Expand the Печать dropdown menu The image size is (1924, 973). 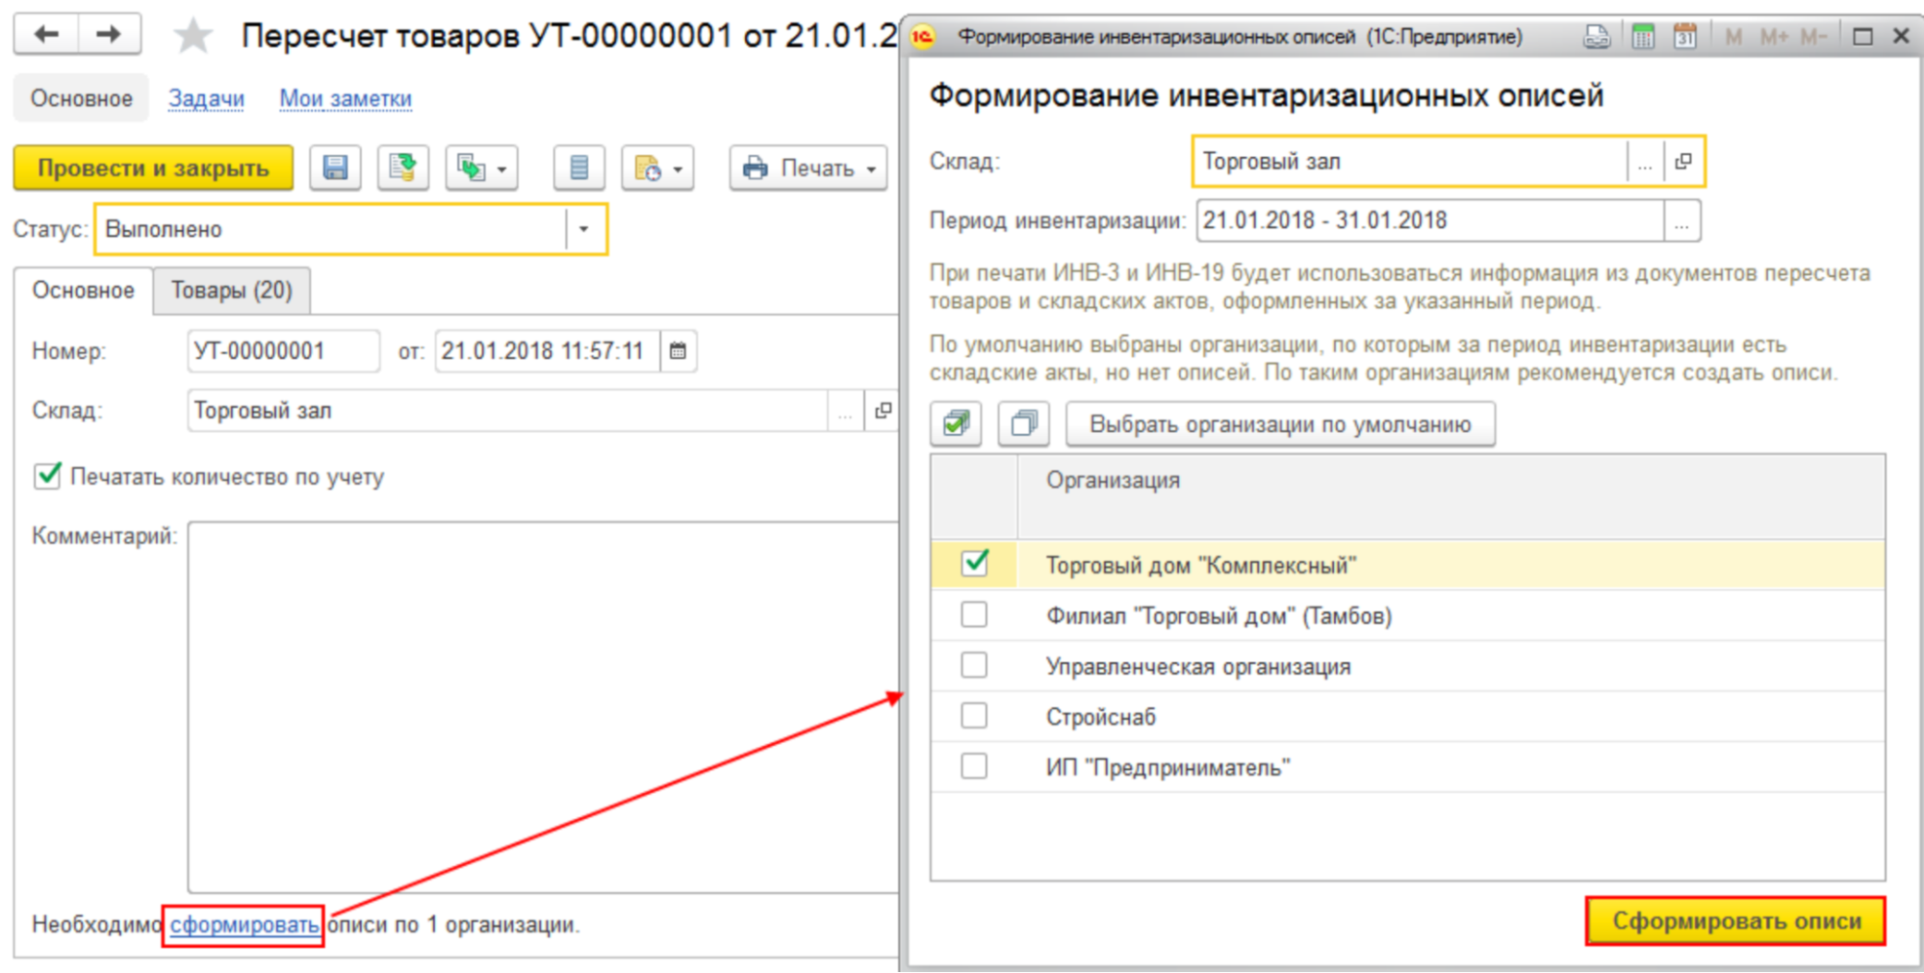pyautogui.click(x=869, y=167)
